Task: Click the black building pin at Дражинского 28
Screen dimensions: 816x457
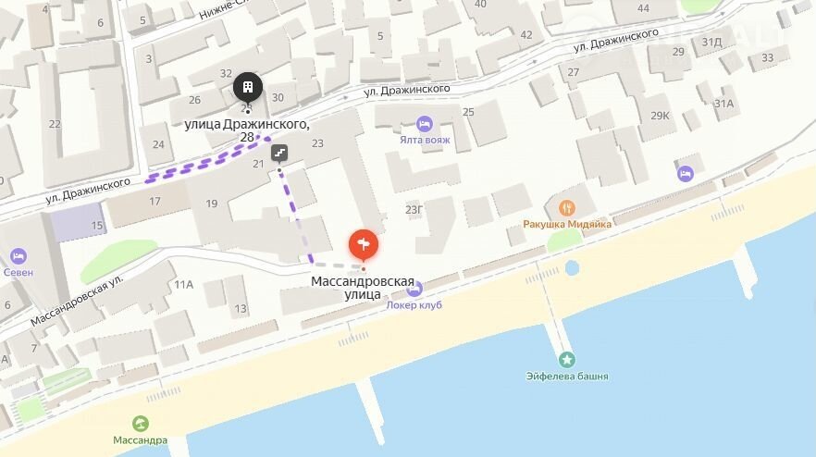Action: click(x=248, y=87)
